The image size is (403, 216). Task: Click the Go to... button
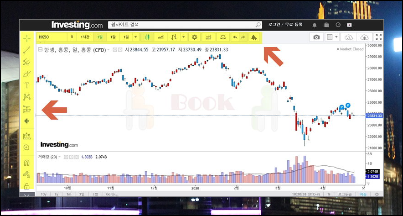(x=112, y=194)
